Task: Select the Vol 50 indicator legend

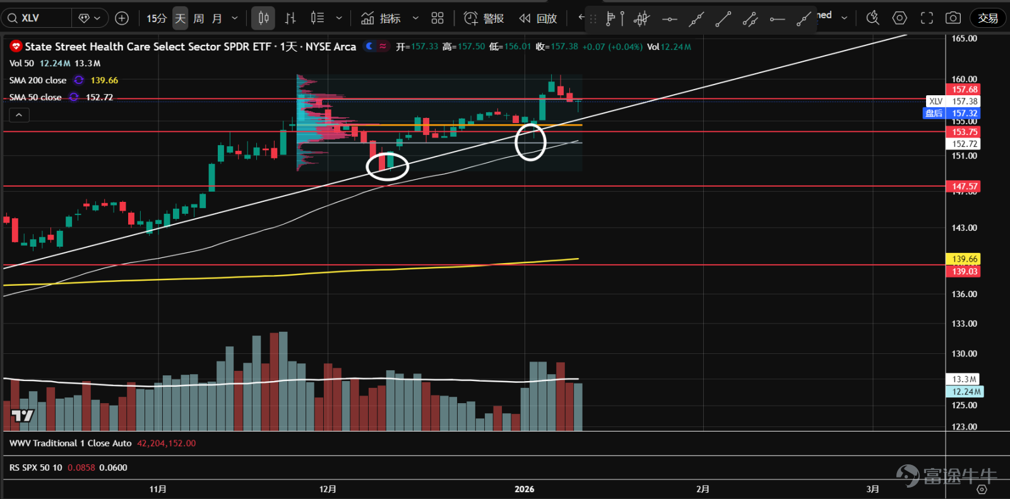Action: coord(21,63)
